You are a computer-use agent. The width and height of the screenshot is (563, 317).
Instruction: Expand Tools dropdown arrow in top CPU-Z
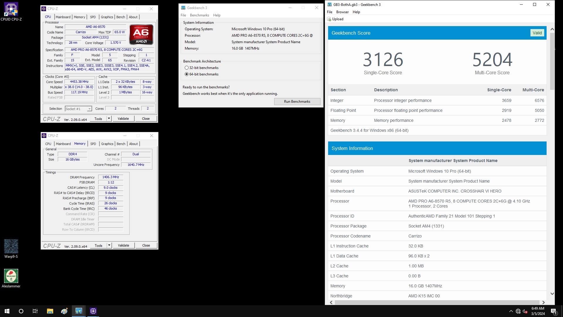click(x=109, y=119)
